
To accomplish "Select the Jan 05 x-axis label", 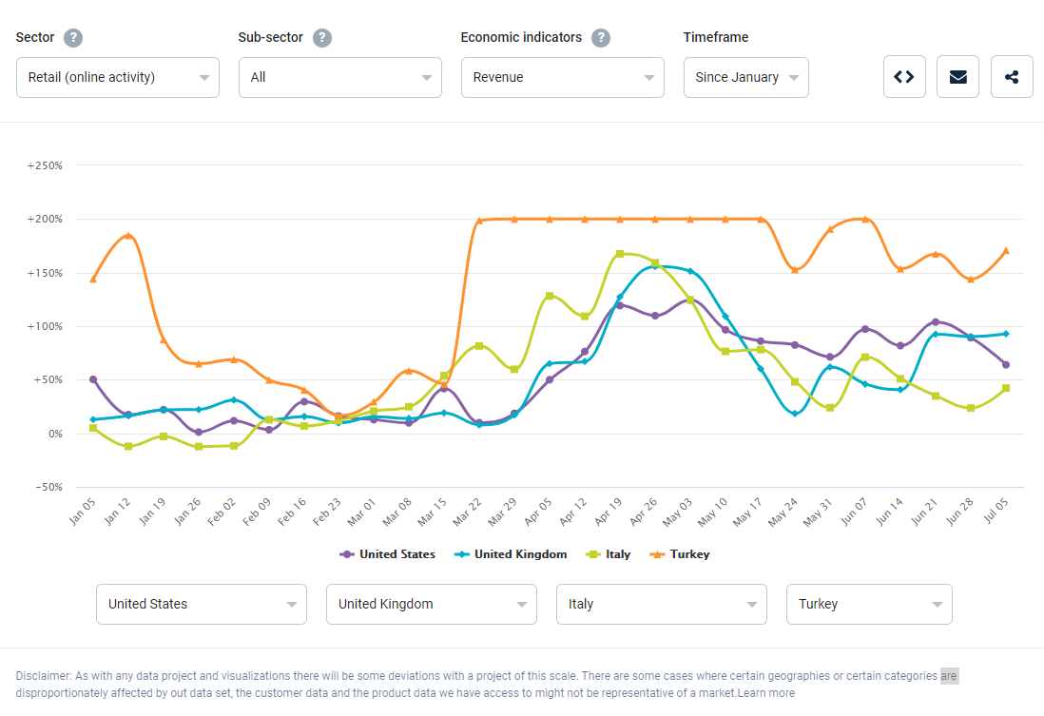I will 82,512.
